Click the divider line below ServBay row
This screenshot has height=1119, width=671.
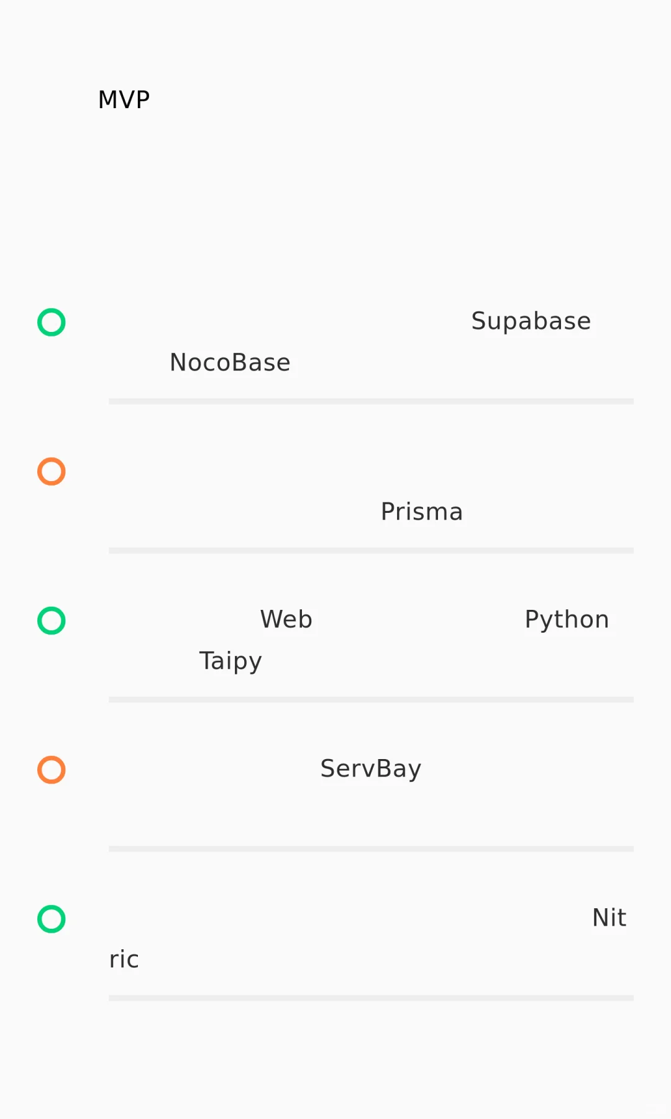(x=371, y=849)
